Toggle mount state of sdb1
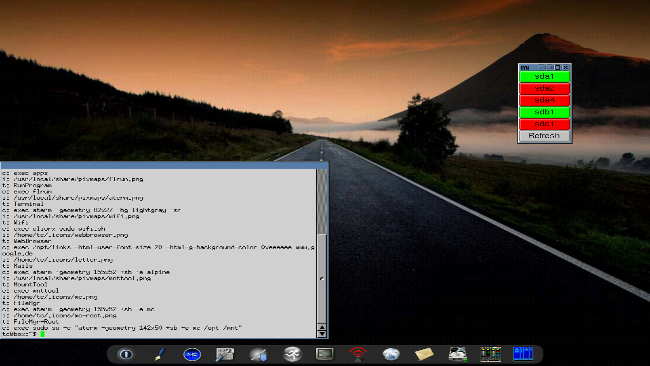 [544, 112]
